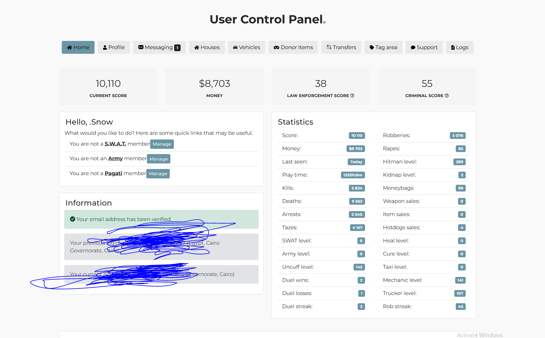
Task: Click the Weapon sales label
Action: pos(401,201)
